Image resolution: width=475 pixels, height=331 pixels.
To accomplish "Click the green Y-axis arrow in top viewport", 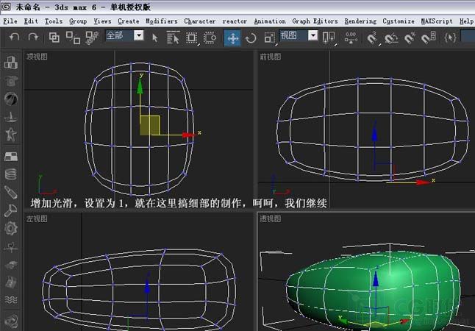I will (x=140, y=86).
